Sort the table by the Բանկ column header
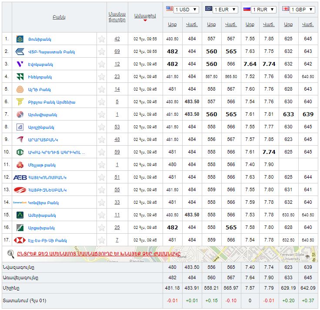Screen dimensions: 320x310 pyautogui.click(x=59, y=17)
